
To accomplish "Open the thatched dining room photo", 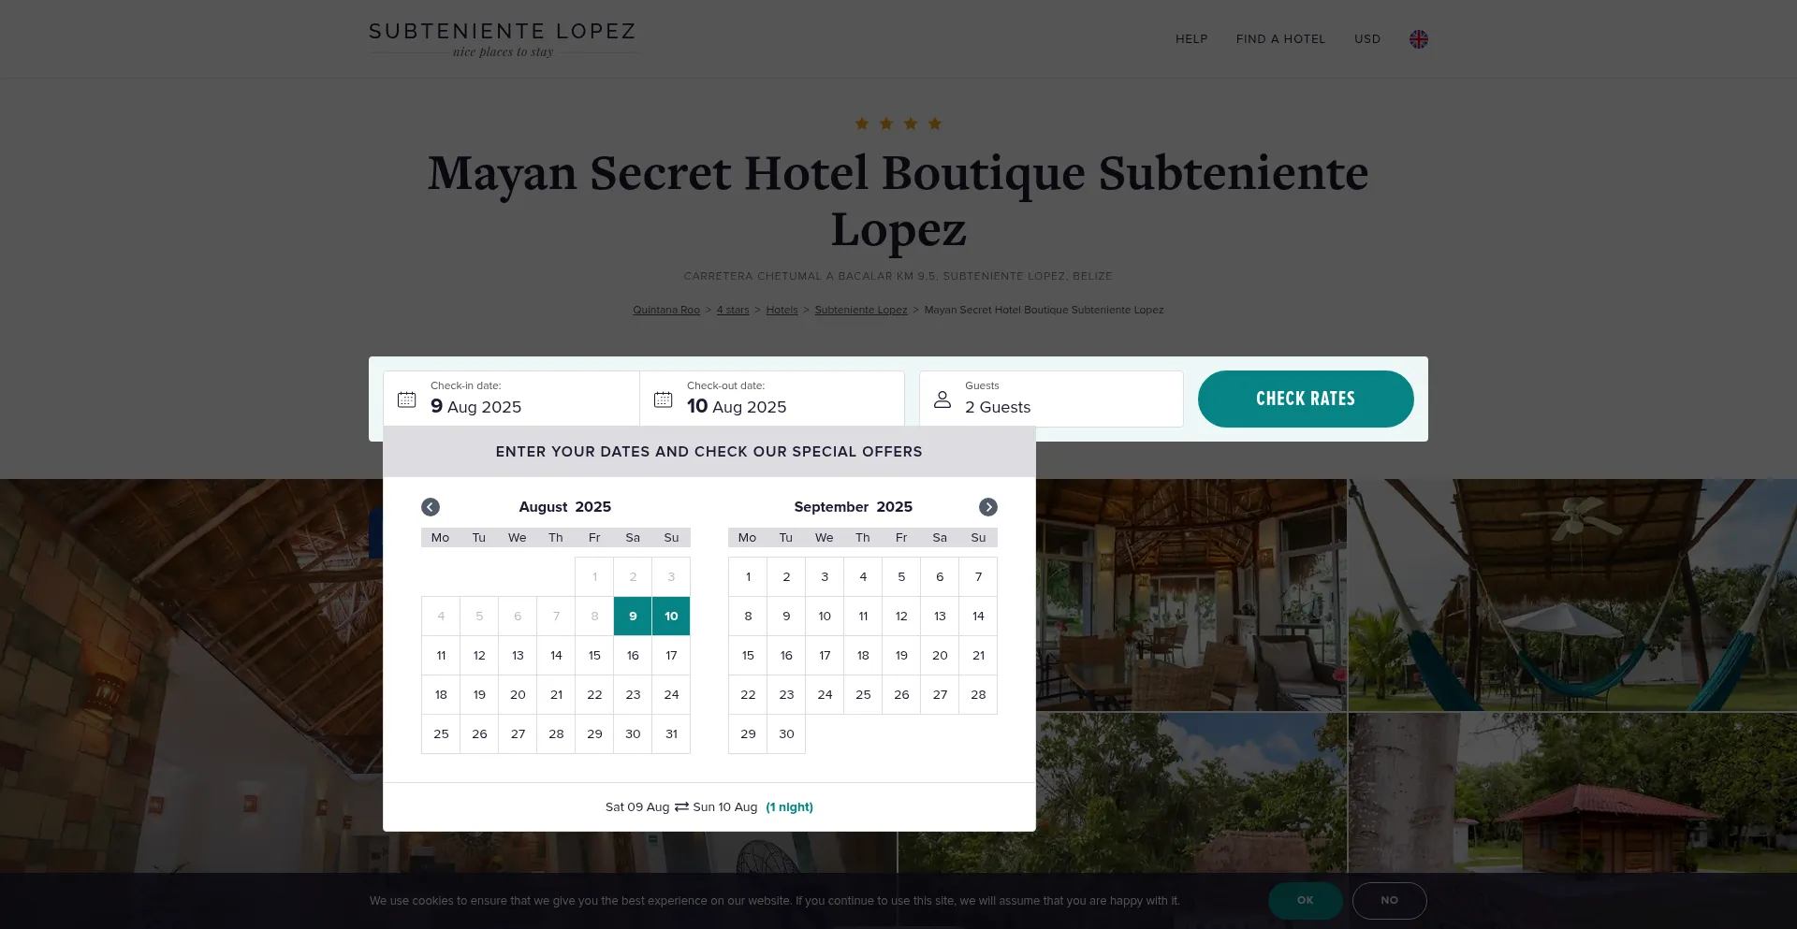I will point(1191,595).
